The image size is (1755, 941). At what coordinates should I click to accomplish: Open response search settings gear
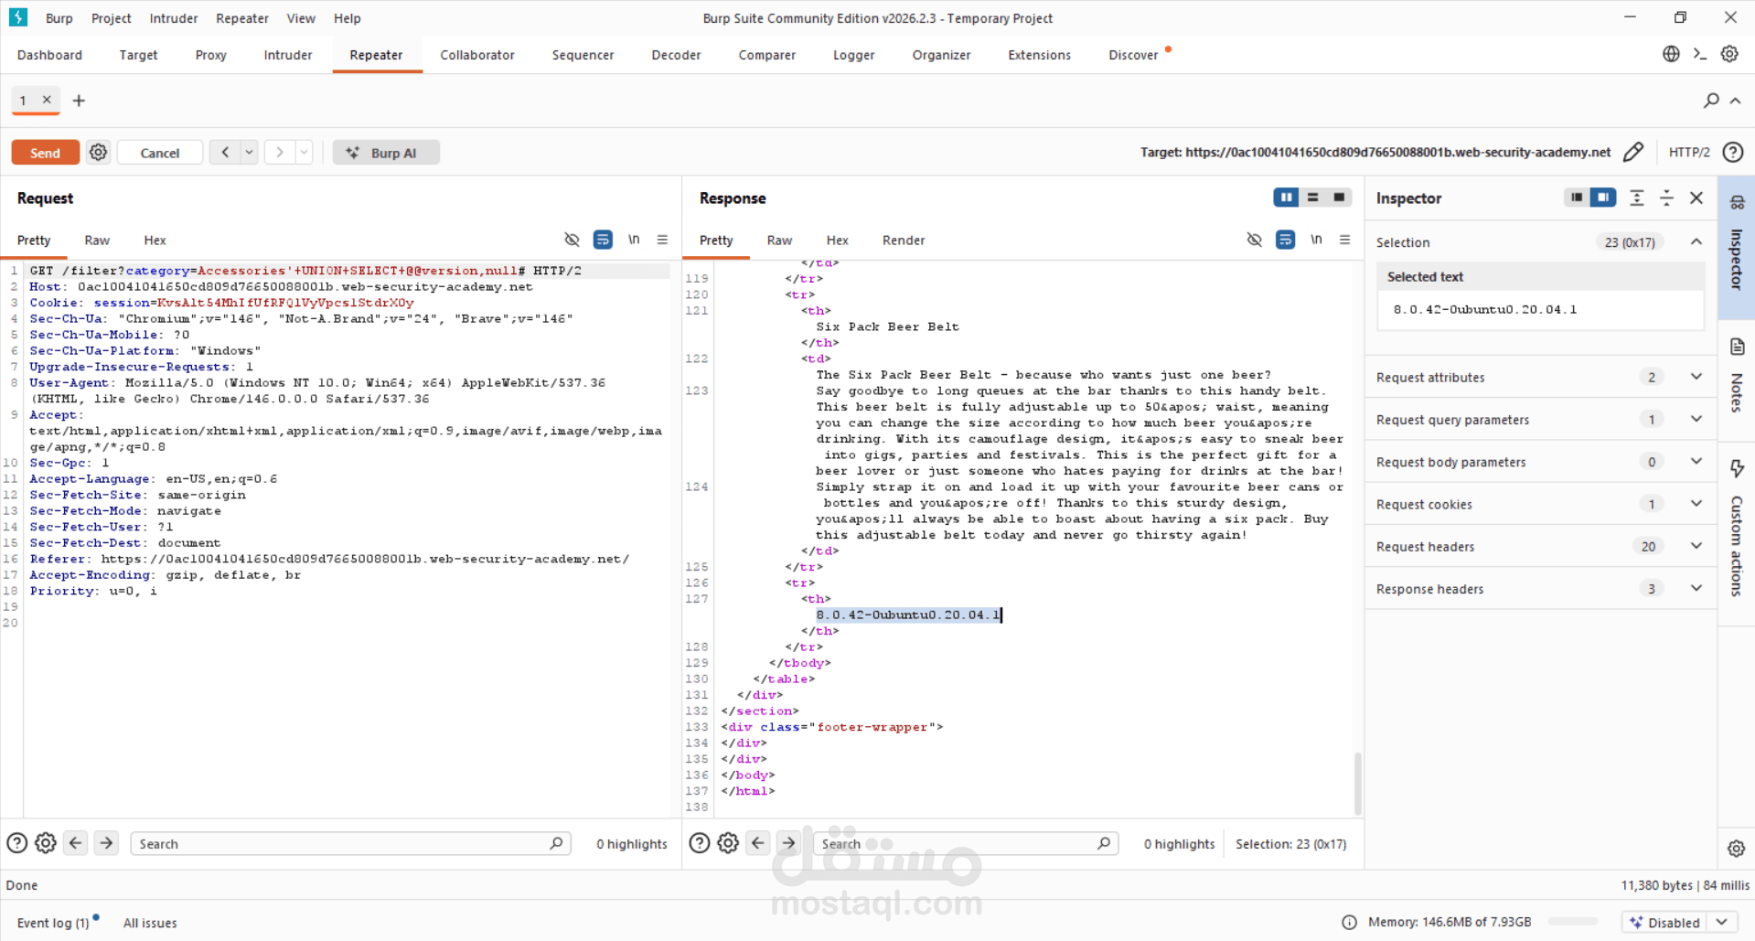728,843
